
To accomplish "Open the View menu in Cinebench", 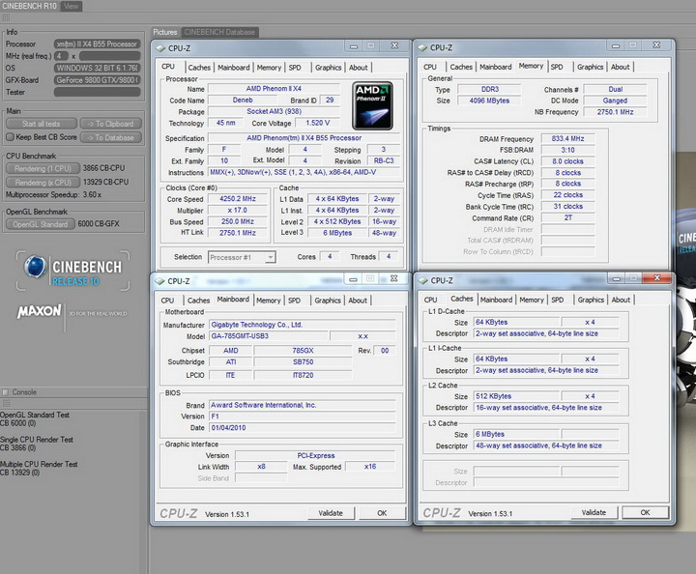I will [x=72, y=6].
